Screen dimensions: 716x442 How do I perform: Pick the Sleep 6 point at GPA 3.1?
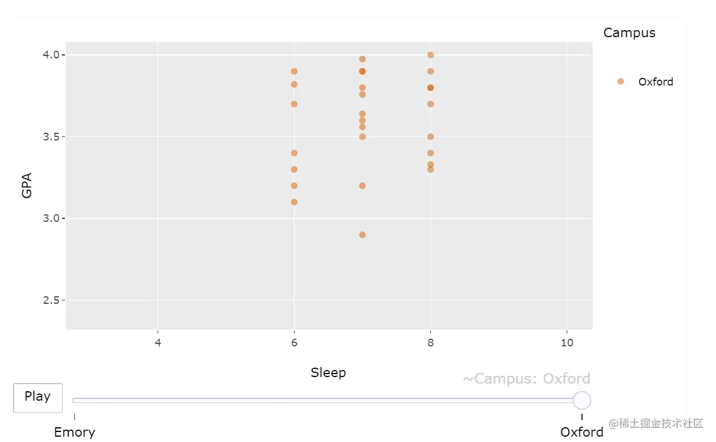[x=294, y=202]
